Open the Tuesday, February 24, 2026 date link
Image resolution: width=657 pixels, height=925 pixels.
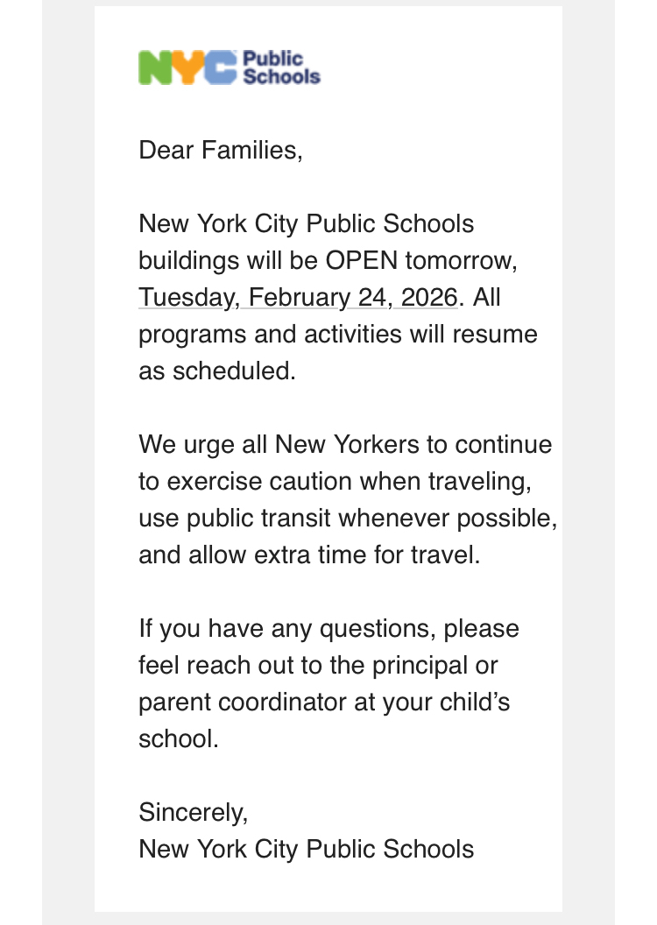(298, 298)
